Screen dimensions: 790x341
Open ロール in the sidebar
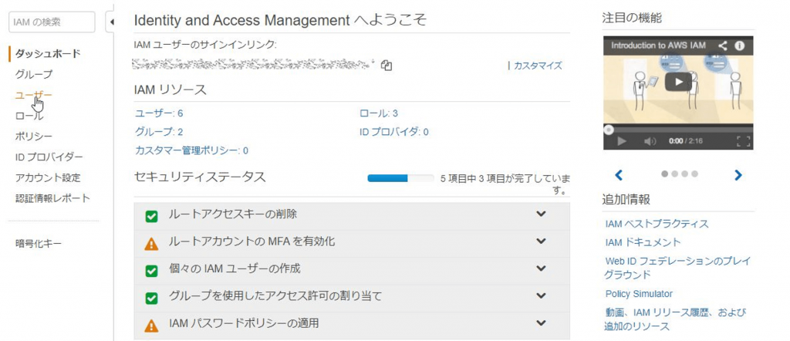[29, 116]
